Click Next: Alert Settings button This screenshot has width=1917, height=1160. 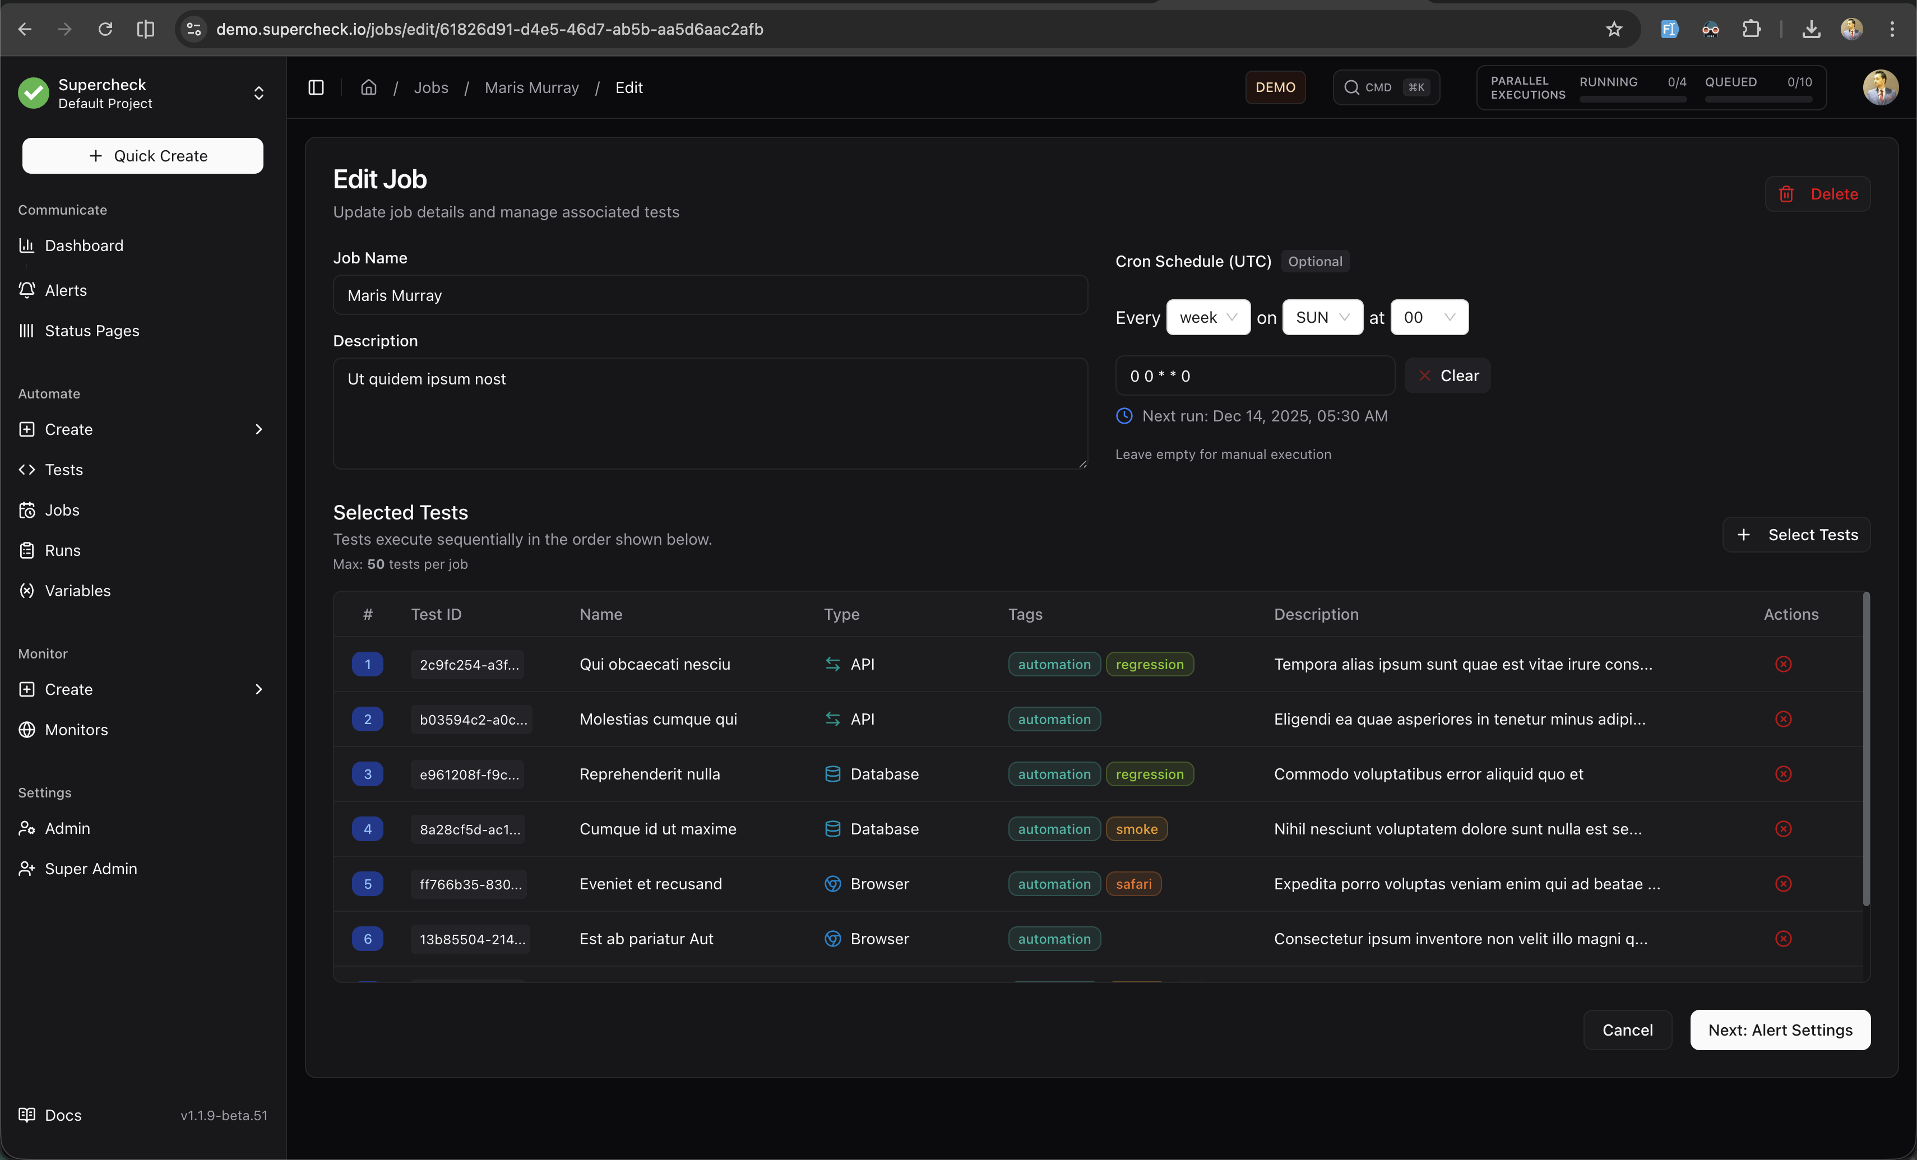[x=1779, y=1030]
